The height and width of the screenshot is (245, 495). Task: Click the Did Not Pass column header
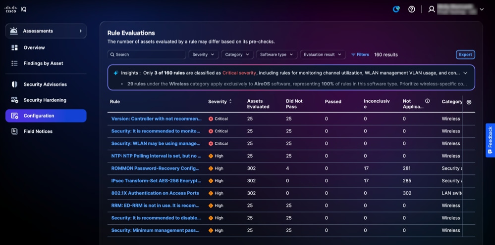coord(294,104)
